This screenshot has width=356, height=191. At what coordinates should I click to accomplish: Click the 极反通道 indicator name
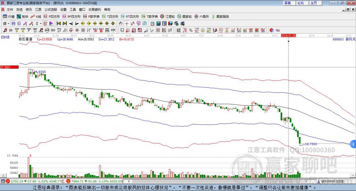(x=25, y=40)
